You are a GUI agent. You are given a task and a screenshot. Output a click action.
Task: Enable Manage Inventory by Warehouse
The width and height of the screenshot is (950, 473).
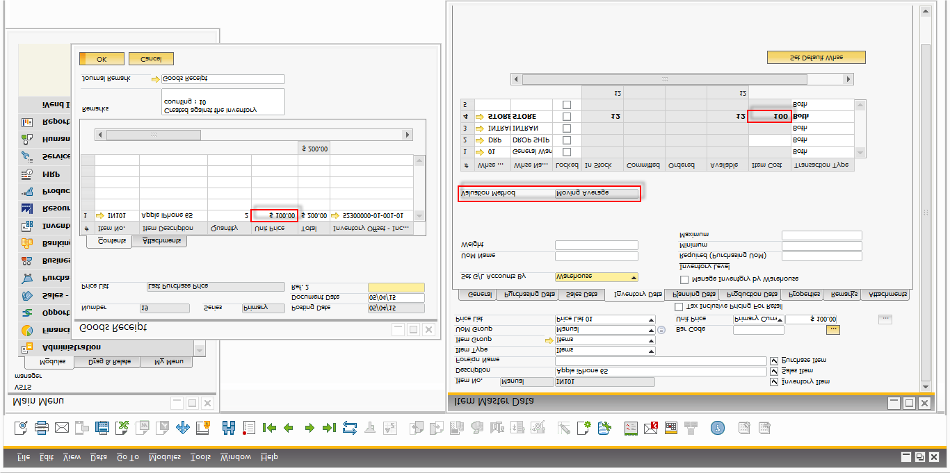[684, 279]
